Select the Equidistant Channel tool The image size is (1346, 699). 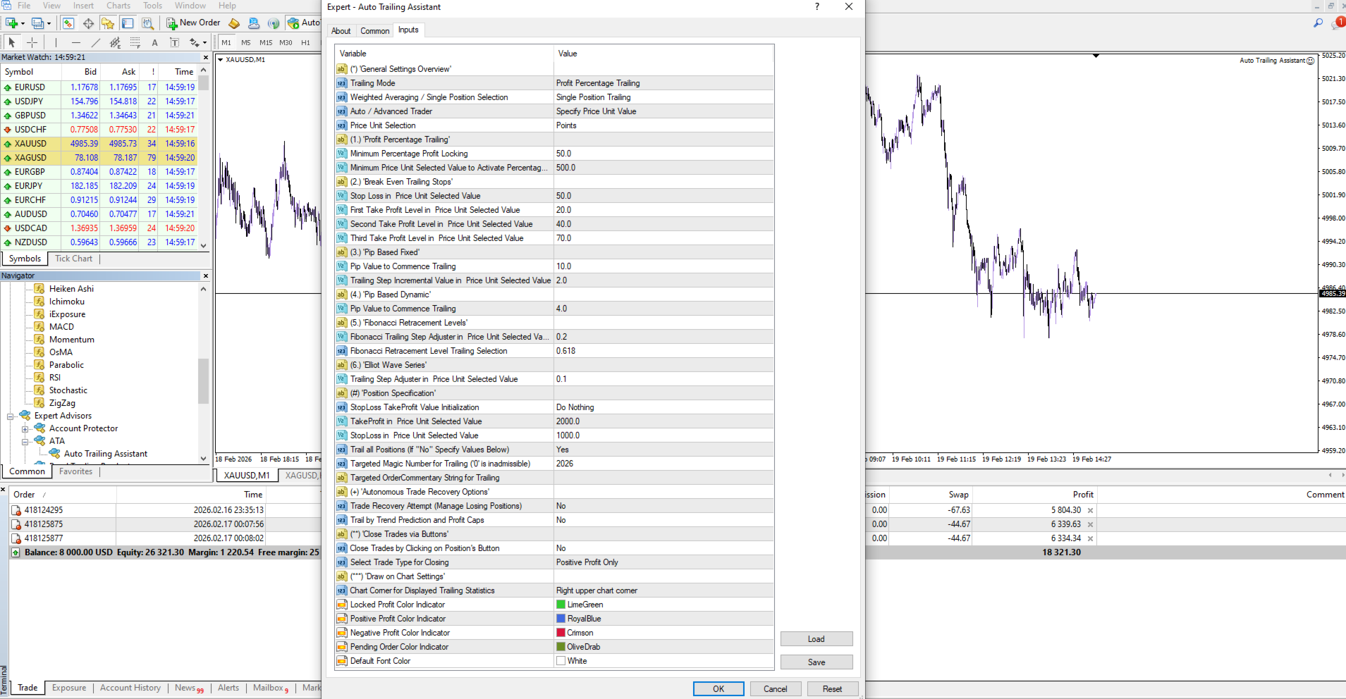[x=116, y=43]
